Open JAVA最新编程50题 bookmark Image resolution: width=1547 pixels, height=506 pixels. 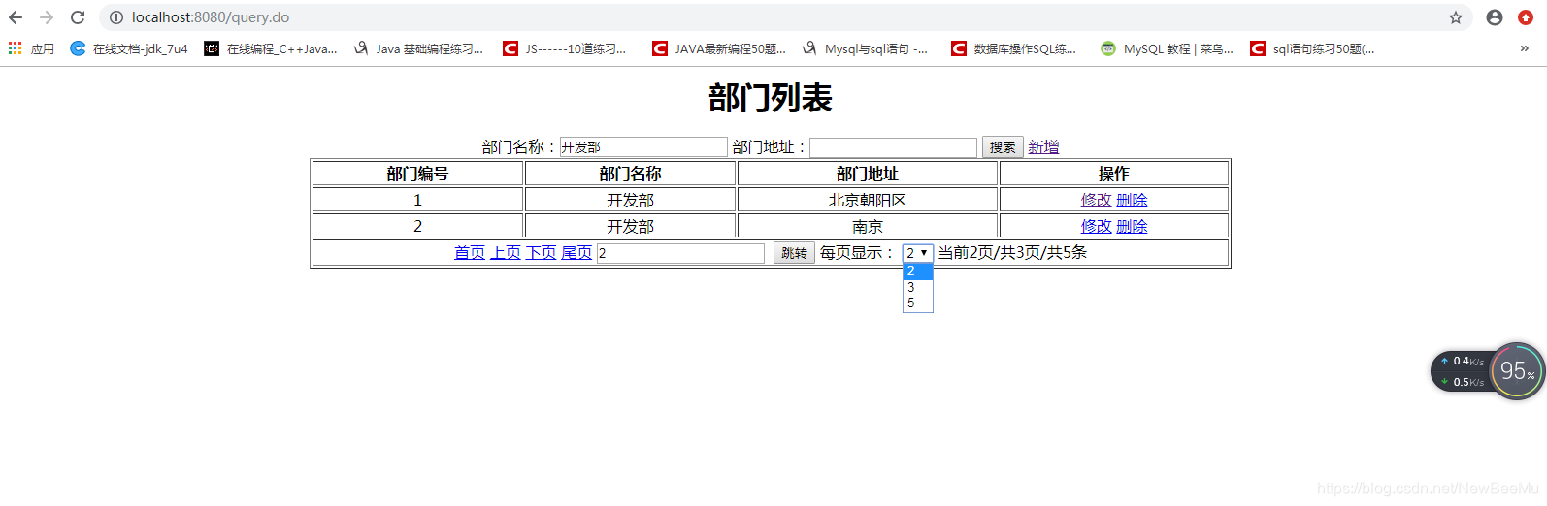point(719,48)
